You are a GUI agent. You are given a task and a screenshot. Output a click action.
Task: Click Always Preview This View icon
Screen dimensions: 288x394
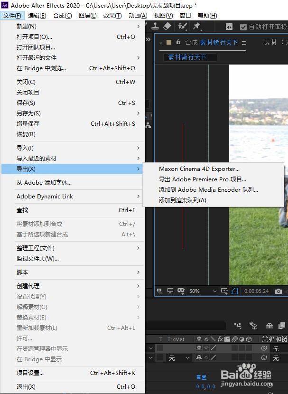click(160, 291)
